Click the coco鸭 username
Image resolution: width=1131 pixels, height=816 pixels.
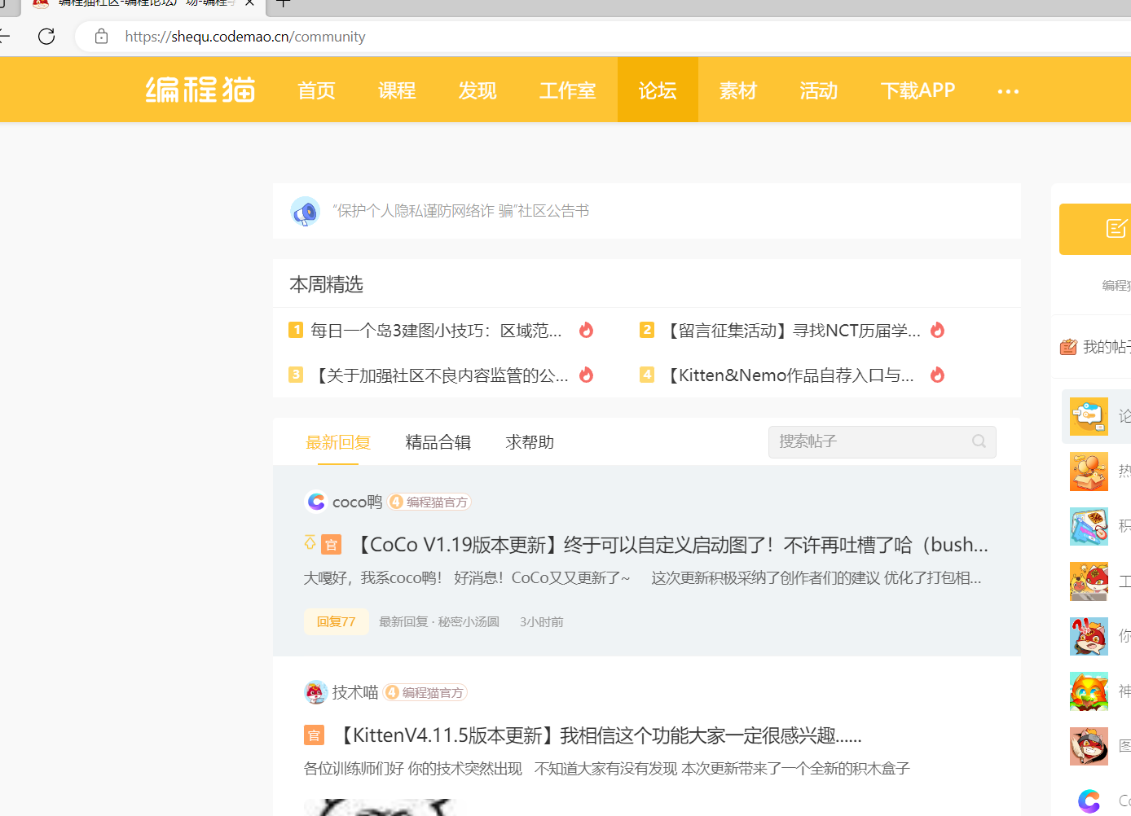[x=357, y=502]
